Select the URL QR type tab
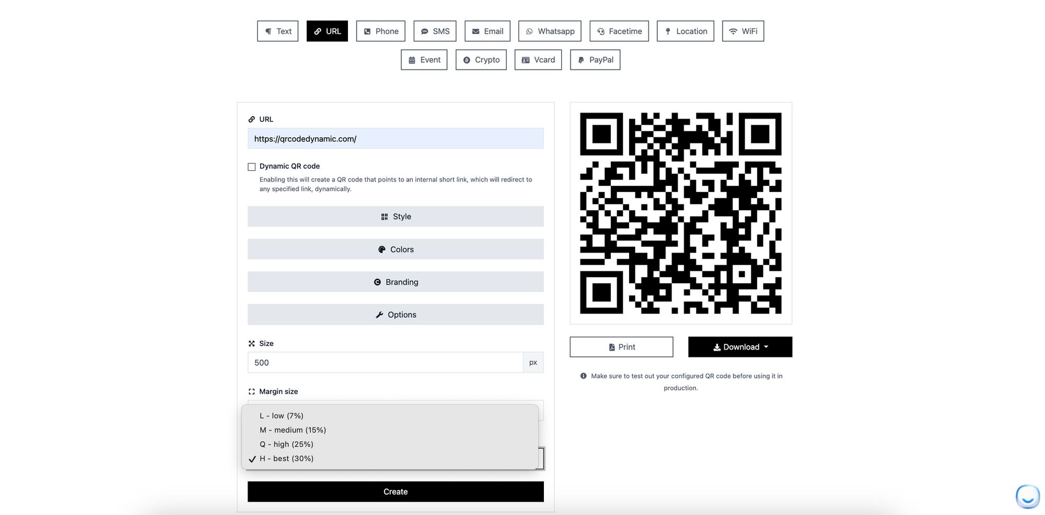This screenshot has height=515, width=1045. click(327, 31)
